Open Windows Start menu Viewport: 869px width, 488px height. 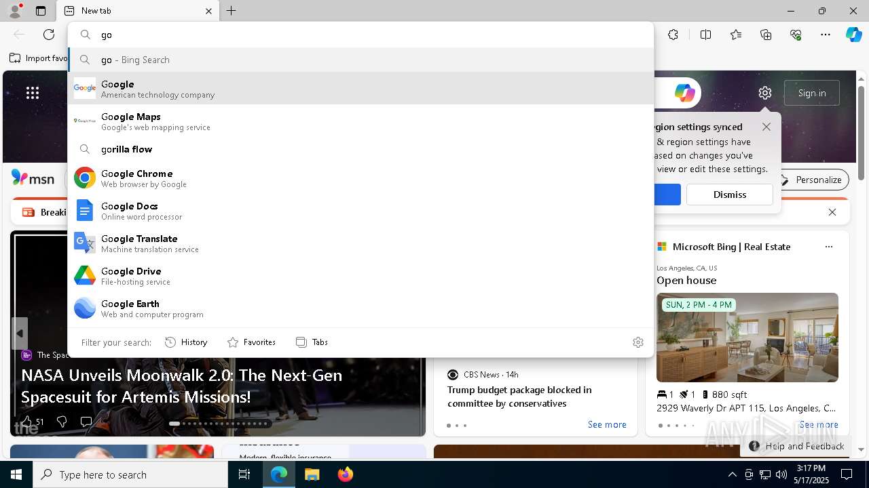(x=16, y=474)
